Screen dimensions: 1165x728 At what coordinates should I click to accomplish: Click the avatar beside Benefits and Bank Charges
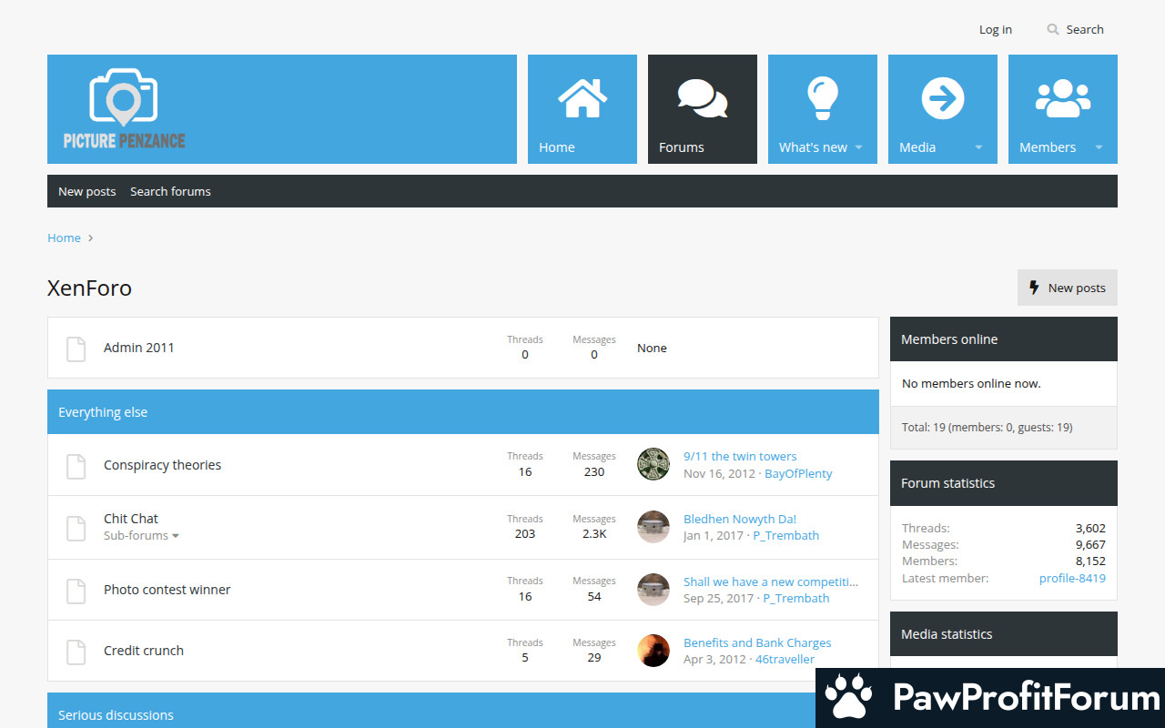click(653, 651)
